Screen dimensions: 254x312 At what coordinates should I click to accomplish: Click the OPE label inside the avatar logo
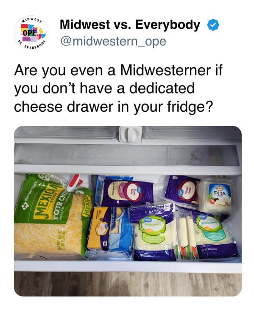30,33
